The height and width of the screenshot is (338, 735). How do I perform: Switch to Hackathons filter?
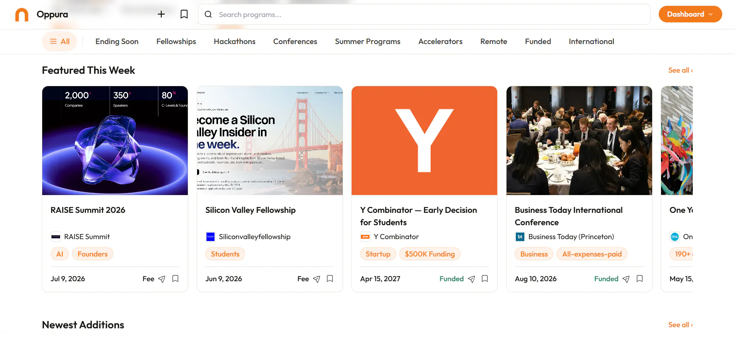tap(235, 41)
